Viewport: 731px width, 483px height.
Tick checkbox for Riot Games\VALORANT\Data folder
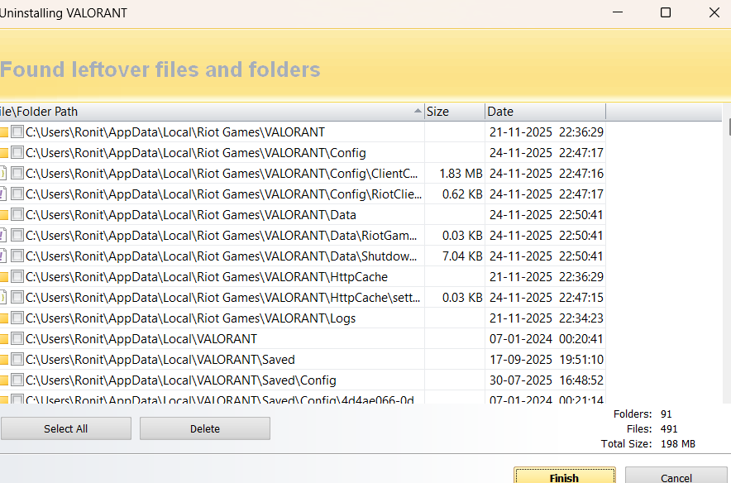[17, 214]
